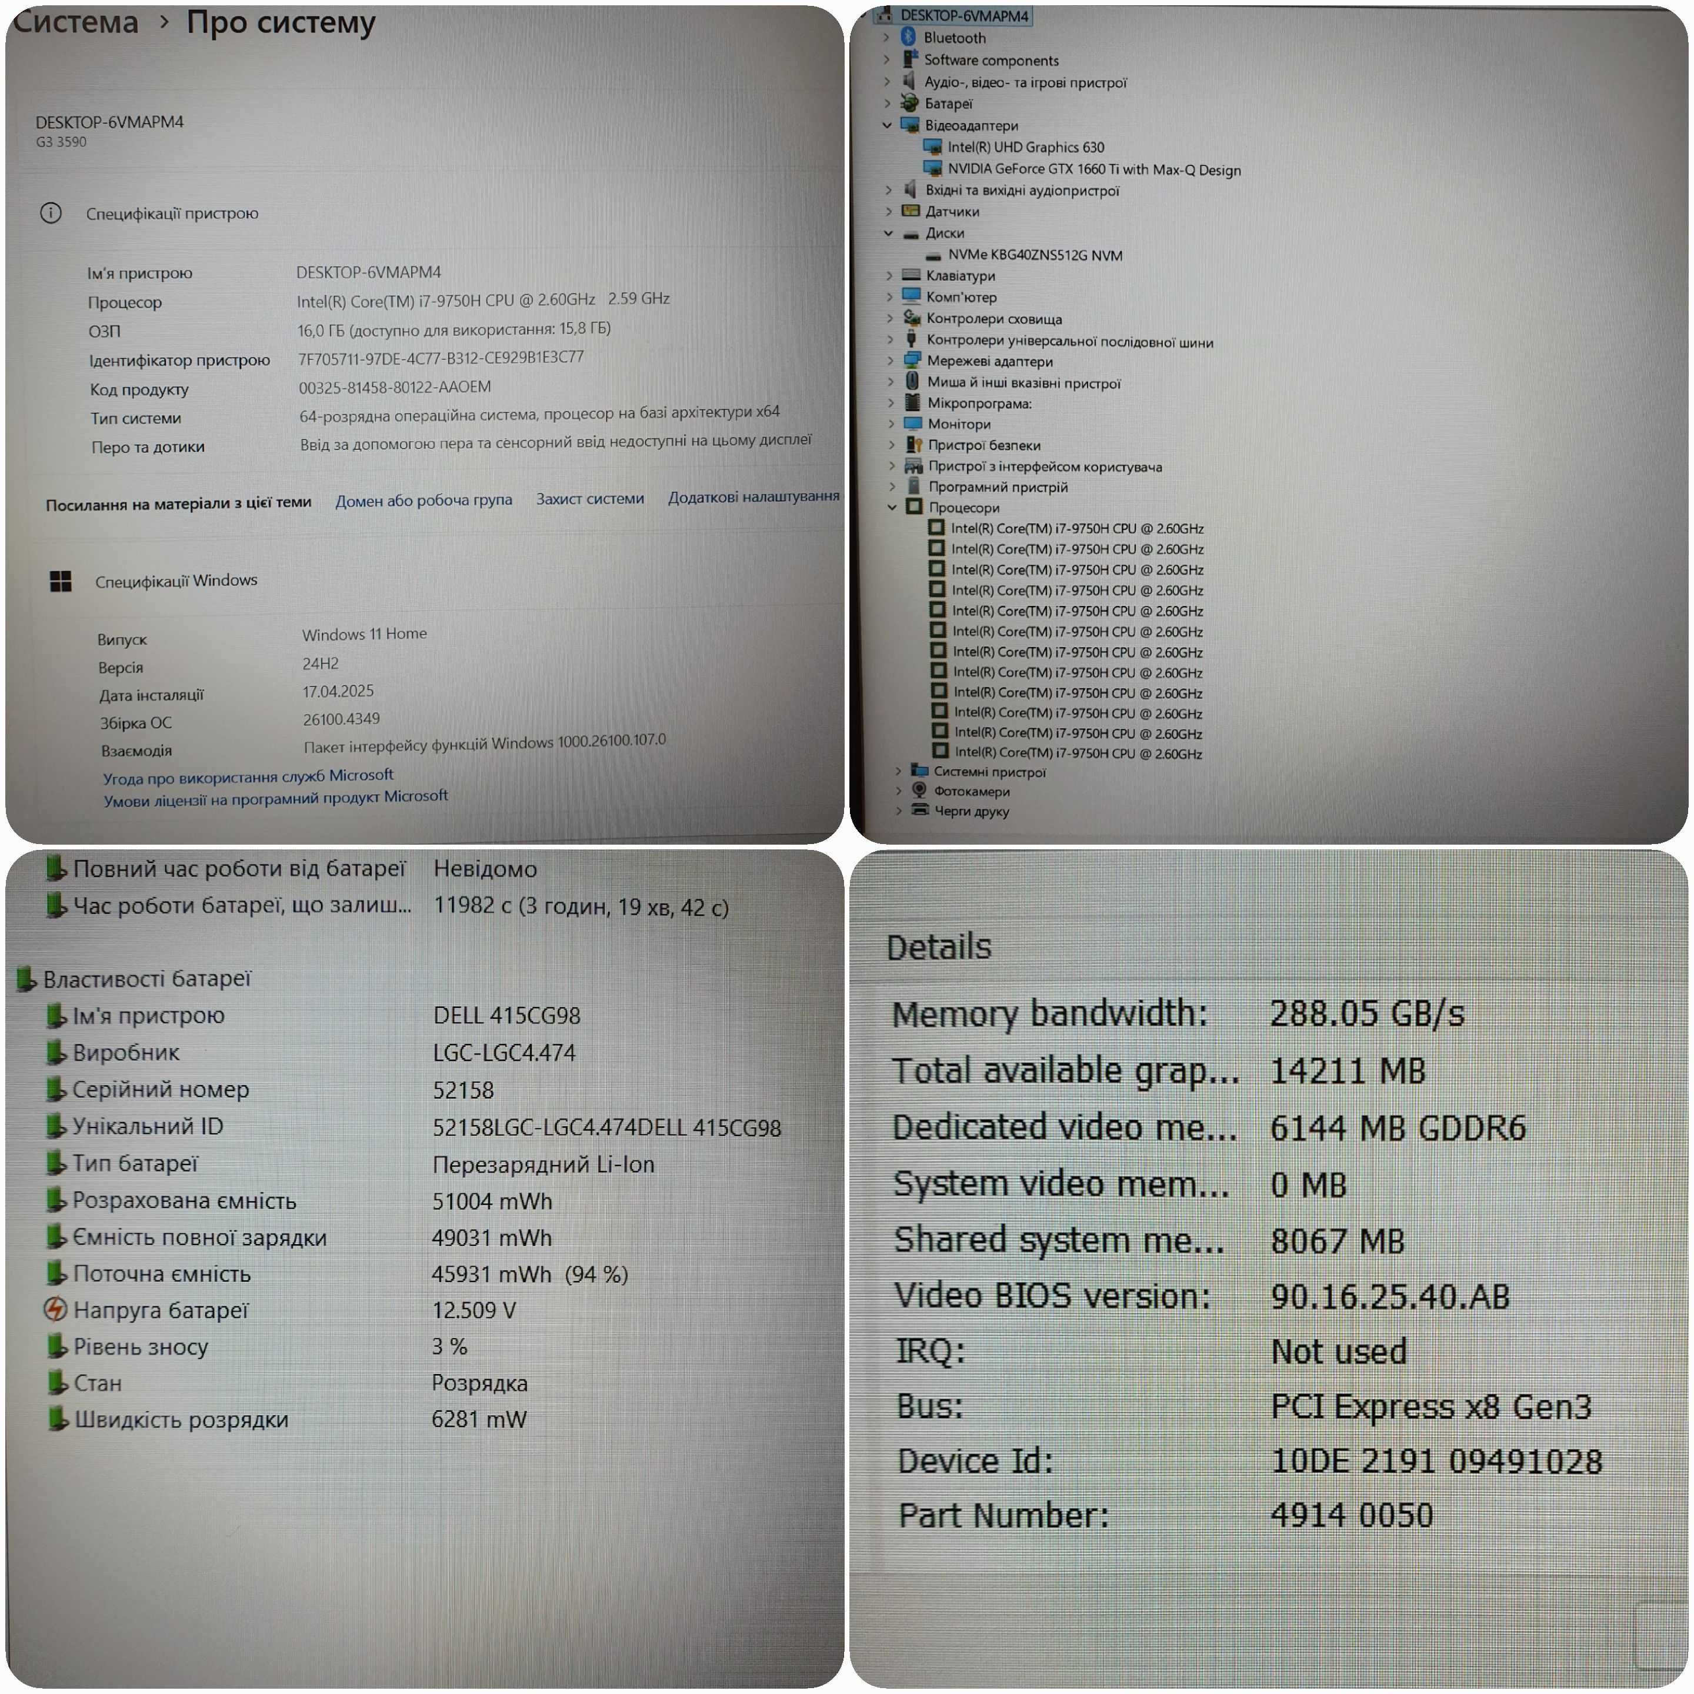
Task: Select NVMe KBG40ZNS512G NVM disk entry
Action: coord(1035,255)
